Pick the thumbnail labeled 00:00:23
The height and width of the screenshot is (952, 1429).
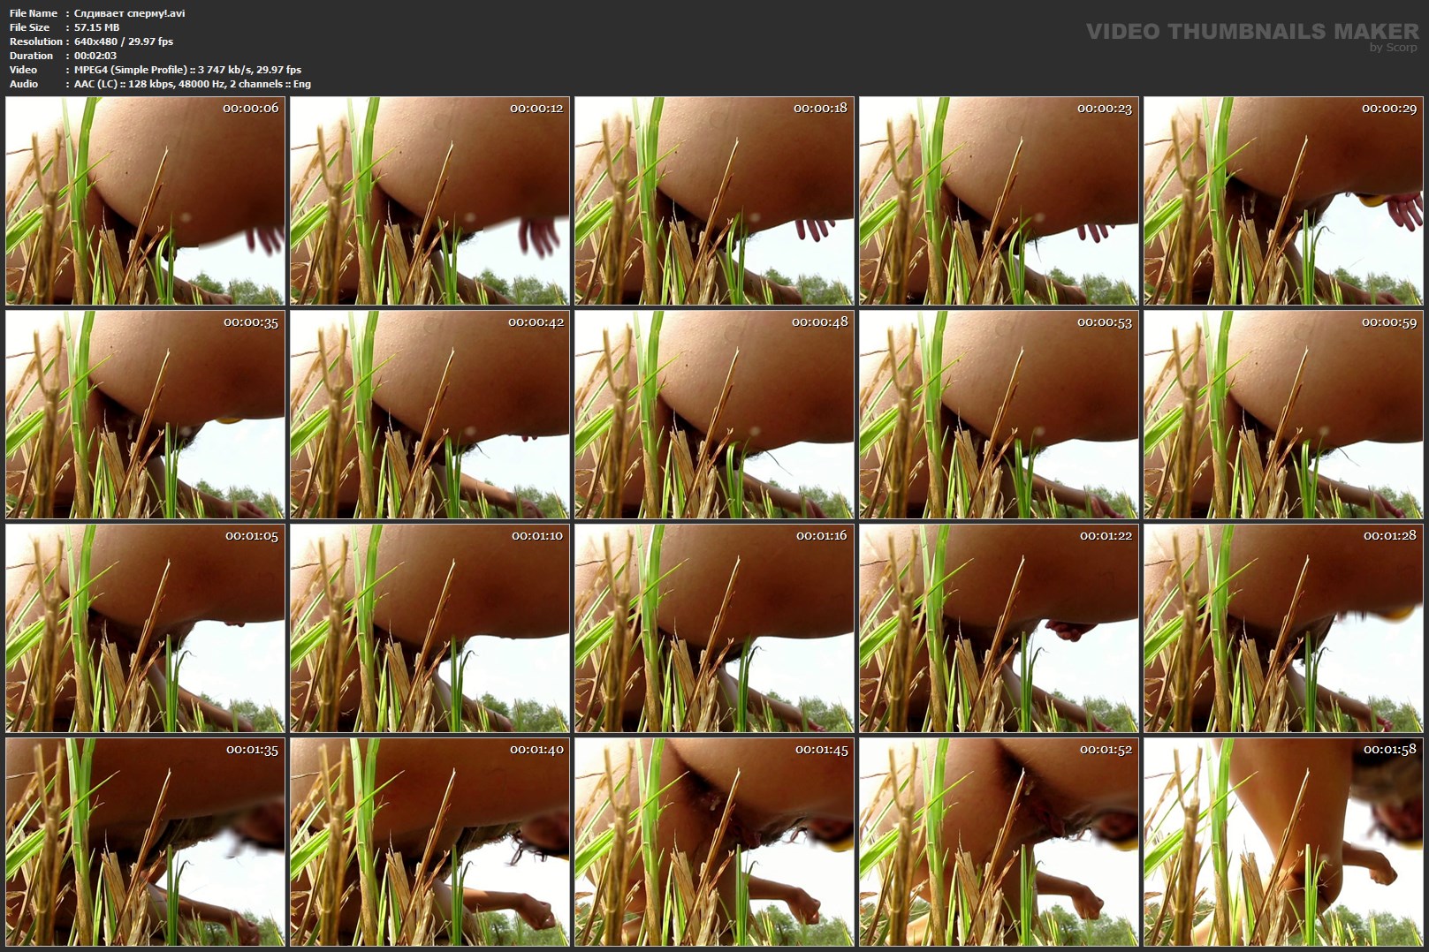click(999, 201)
